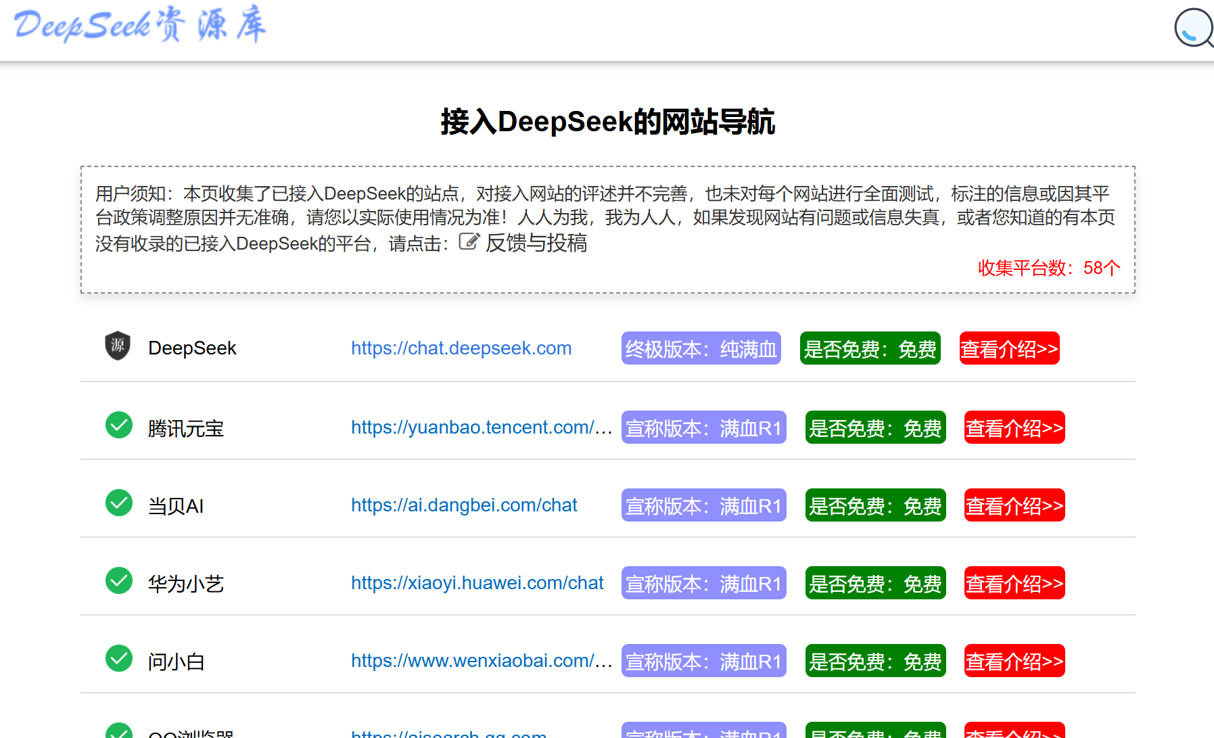Open the ai.dangbei.com/chat link
The width and height of the screenshot is (1214, 738).
point(464,505)
